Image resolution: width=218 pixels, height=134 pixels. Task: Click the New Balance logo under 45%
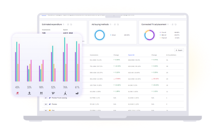[x=17, y=93]
